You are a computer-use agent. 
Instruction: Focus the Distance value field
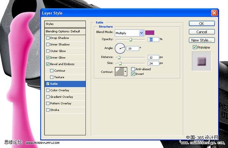click(x=154, y=57)
